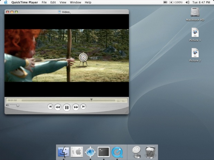Image resolution: width=214 pixels, height=160 pixels.
Task: Pause the video playback
Action: point(67,107)
